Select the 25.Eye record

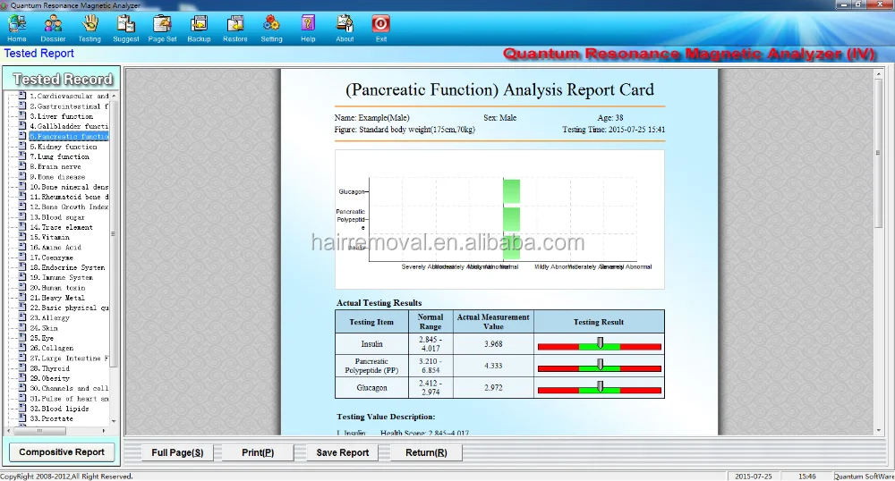point(42,338)
